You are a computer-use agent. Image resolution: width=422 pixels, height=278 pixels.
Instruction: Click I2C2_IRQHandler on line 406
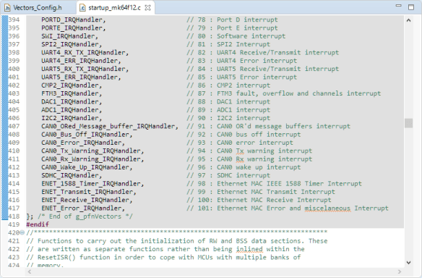(69, 118)
